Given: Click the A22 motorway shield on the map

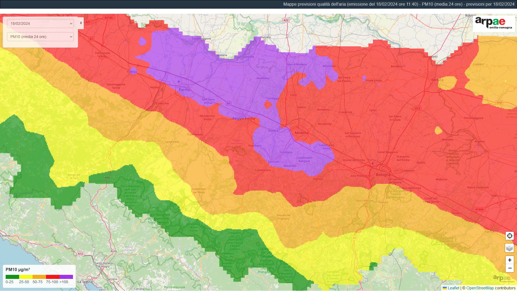Looking at the screenshot, I should (x=286, y=20).
